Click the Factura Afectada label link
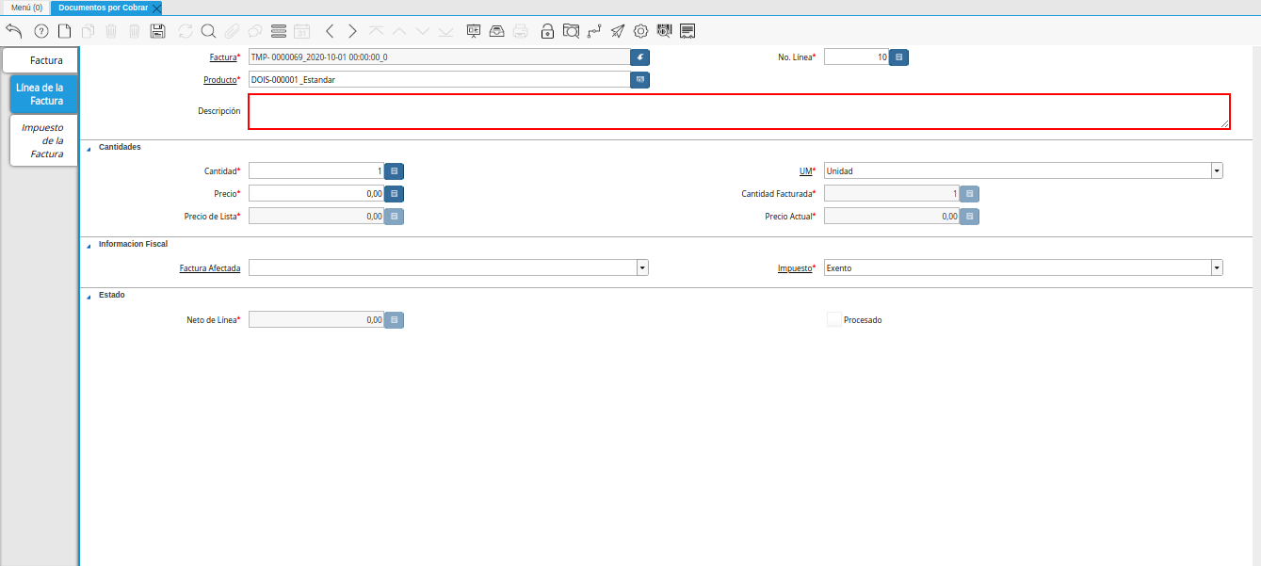Image resolution: width=1261 pixels, height=566 pixels. click(210, 268)
